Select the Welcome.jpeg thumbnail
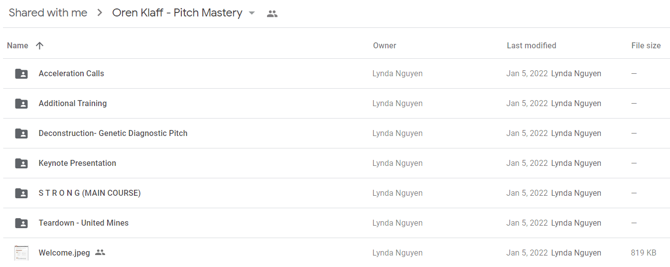 [21, 253]
